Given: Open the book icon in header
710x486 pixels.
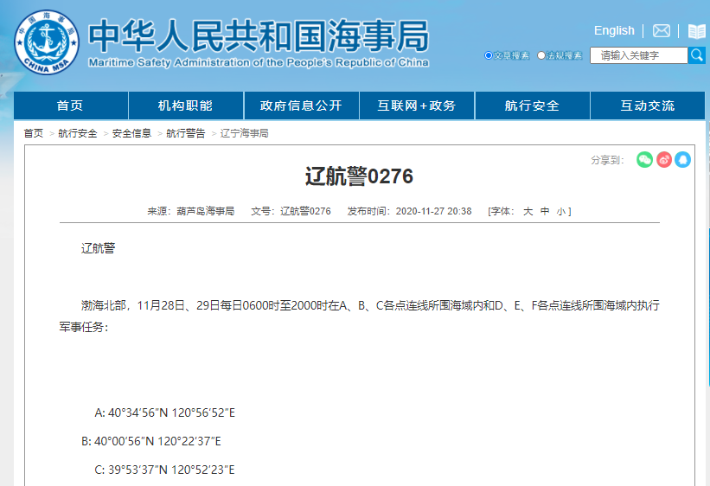Looking at the screenshot, I should 696,31.
